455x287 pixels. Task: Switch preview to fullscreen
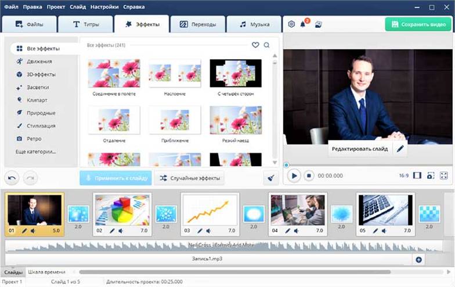click(443, 175)
